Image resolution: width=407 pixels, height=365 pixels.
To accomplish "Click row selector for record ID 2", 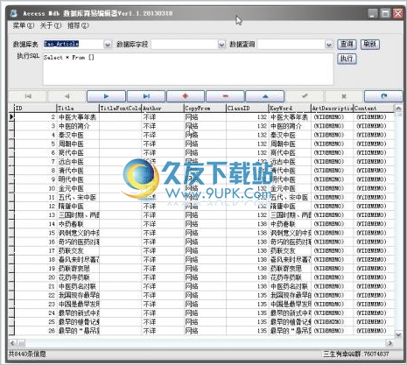I will [11, 117].
